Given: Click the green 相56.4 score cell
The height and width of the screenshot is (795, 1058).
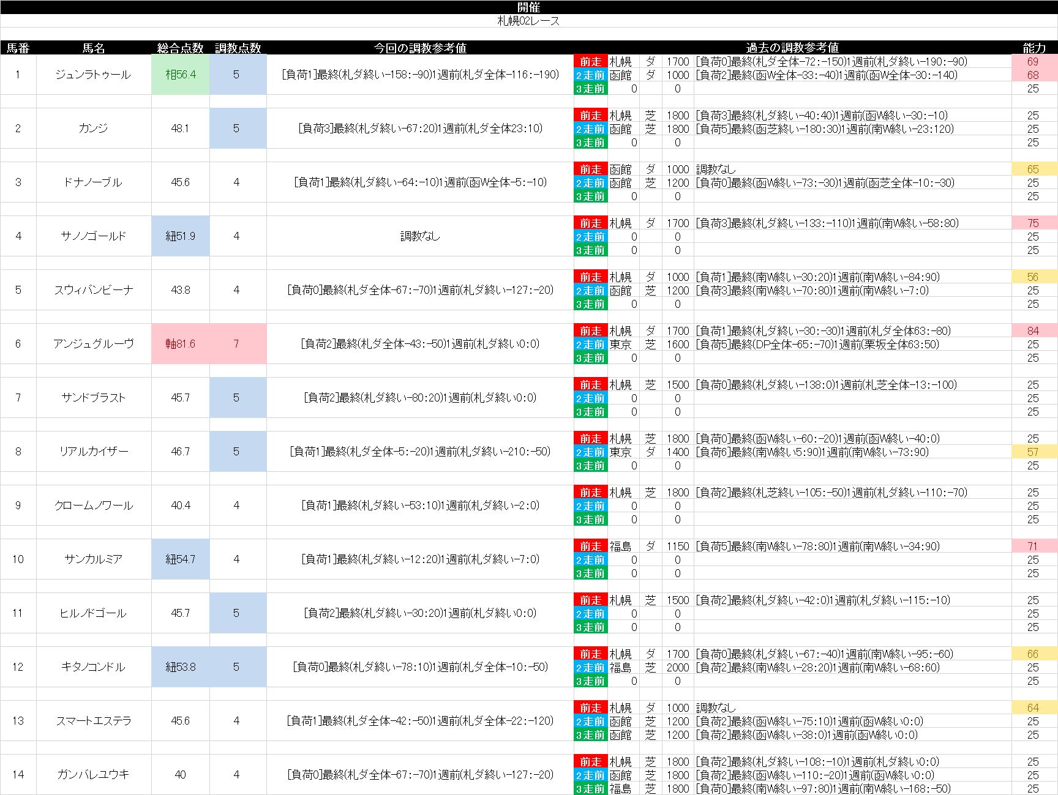Looking at the screenshot, I should (180, 75).
